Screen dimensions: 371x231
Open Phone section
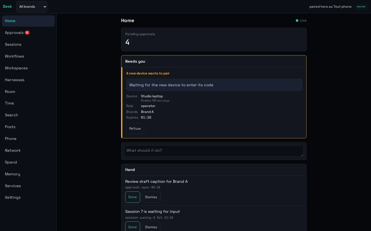coord(28,139)
